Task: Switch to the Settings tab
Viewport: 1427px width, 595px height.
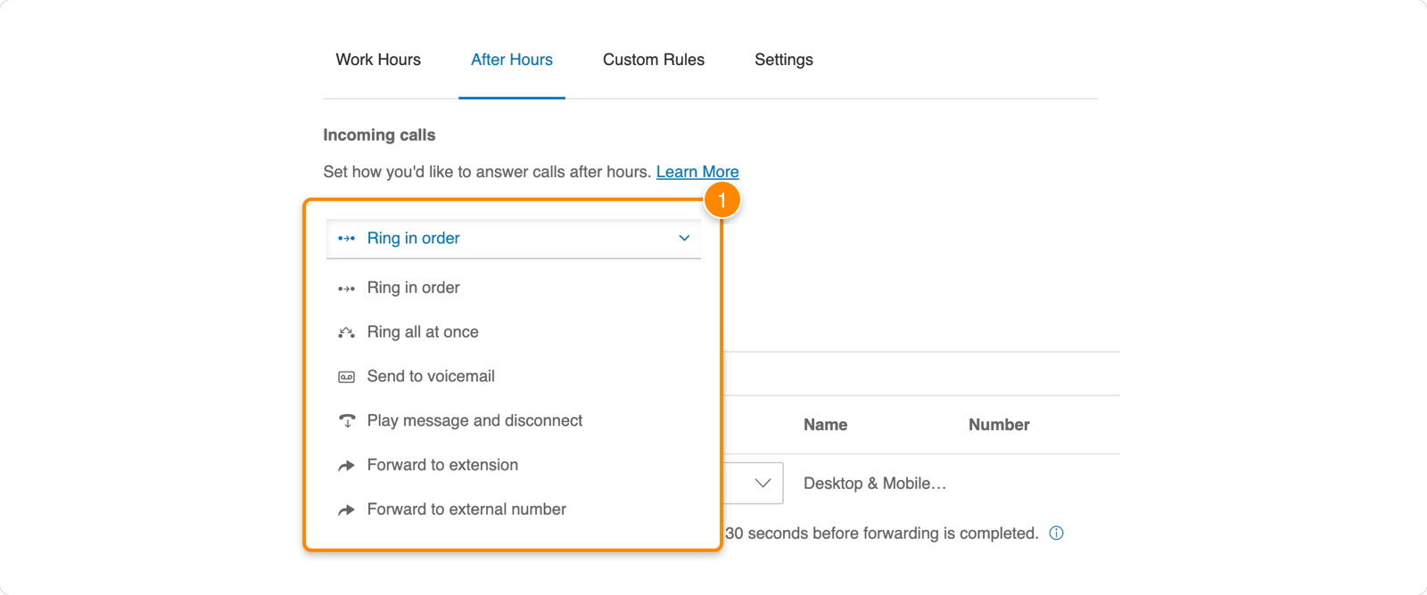Action: point(783,60)
